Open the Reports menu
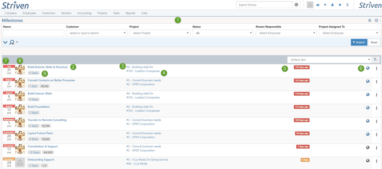Image resolution: width=382 pixels, height=169 pixels. [x=130, y=13]
